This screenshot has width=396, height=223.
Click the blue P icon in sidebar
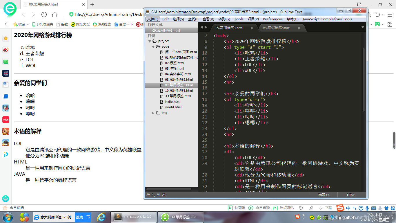click(x=6, y=154)
